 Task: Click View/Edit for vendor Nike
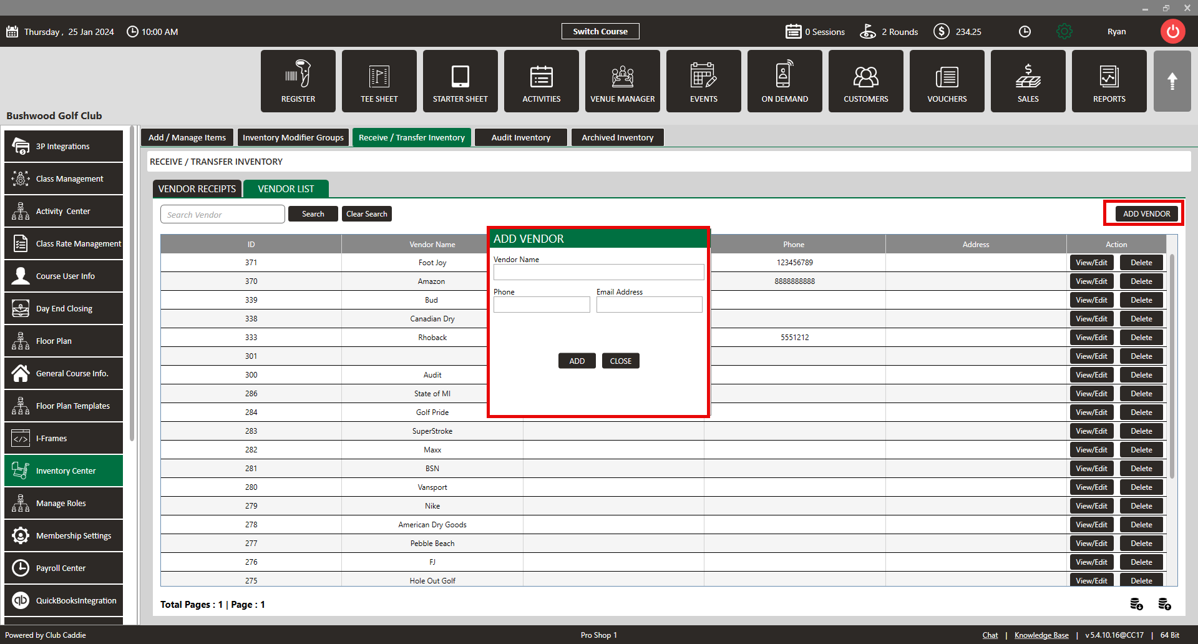pos(1092,506)
